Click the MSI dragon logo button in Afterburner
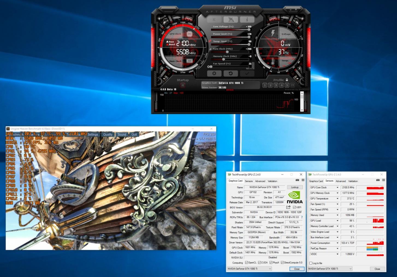 (x=231, y=19)
